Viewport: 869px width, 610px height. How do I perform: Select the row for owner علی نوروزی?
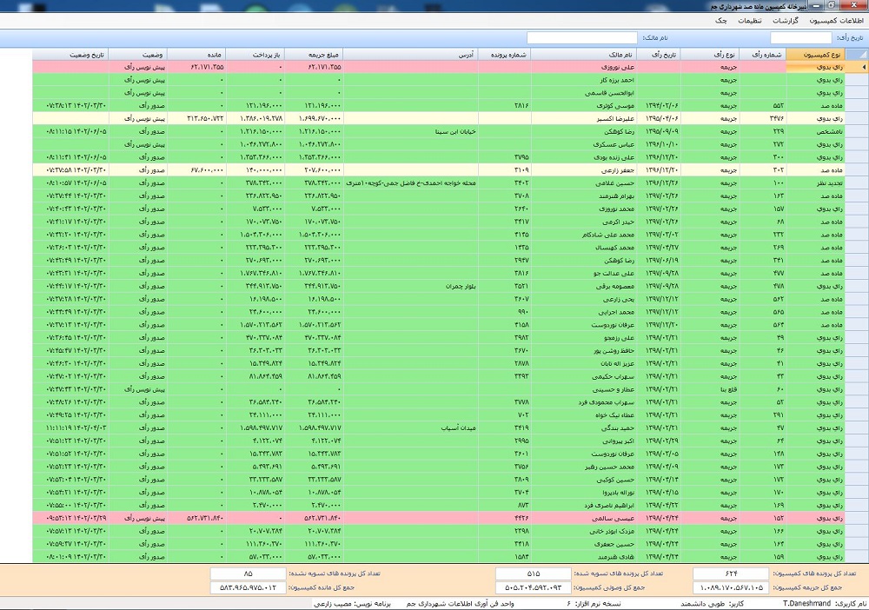click(x=603, y=66)
